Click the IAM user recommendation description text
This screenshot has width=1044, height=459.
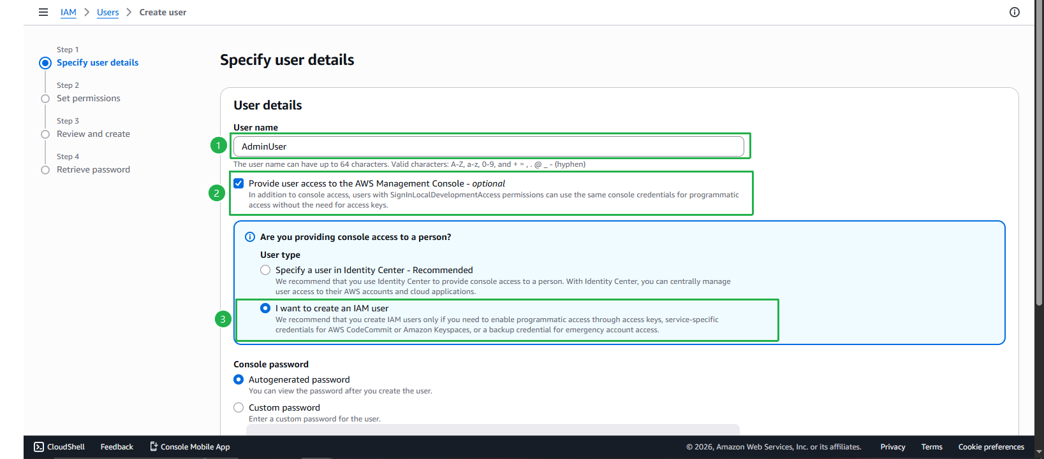[x=497, y=325]
